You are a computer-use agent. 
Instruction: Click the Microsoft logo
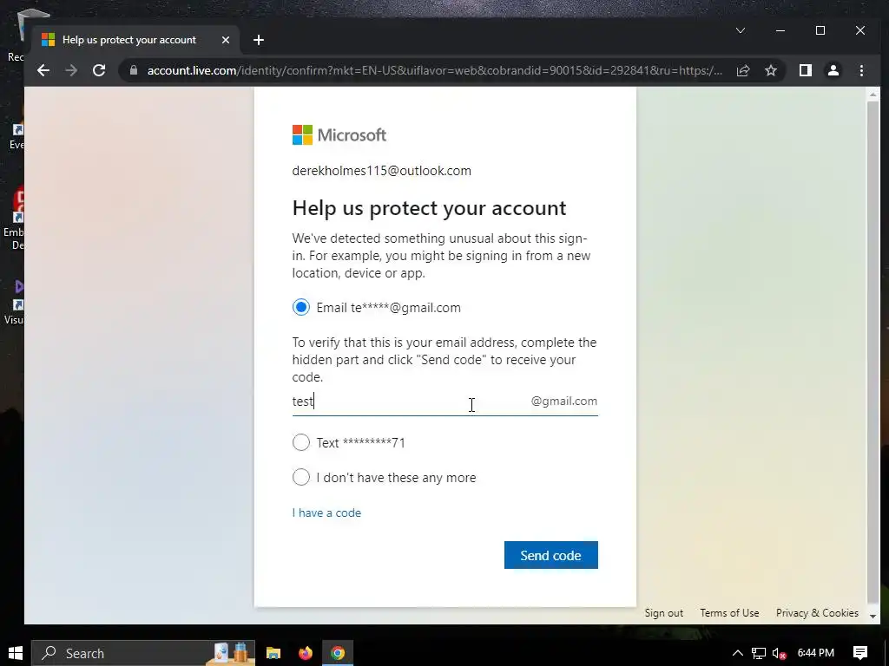[339, 134]
